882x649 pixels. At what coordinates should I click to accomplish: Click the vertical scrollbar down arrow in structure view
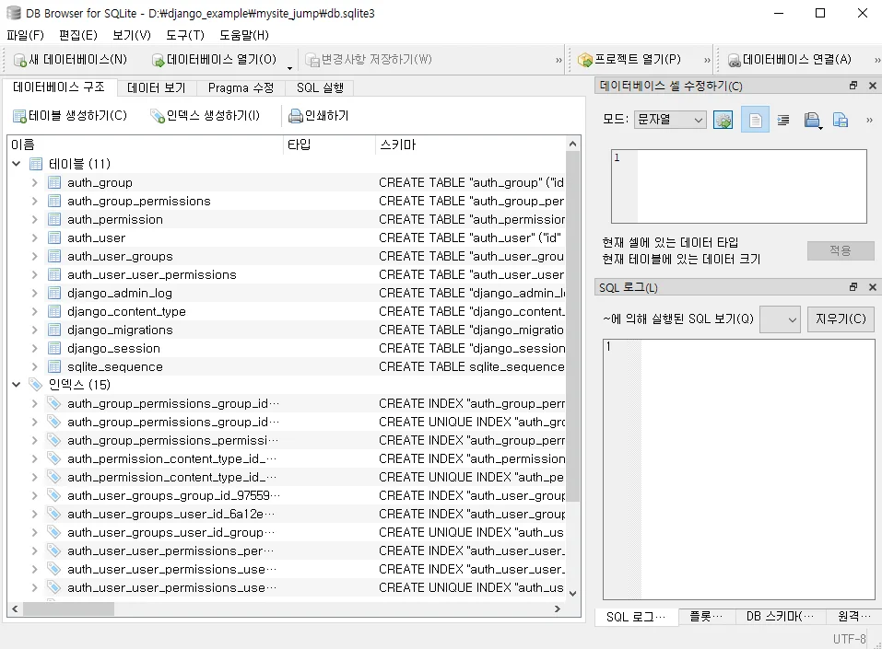(572, 594)
